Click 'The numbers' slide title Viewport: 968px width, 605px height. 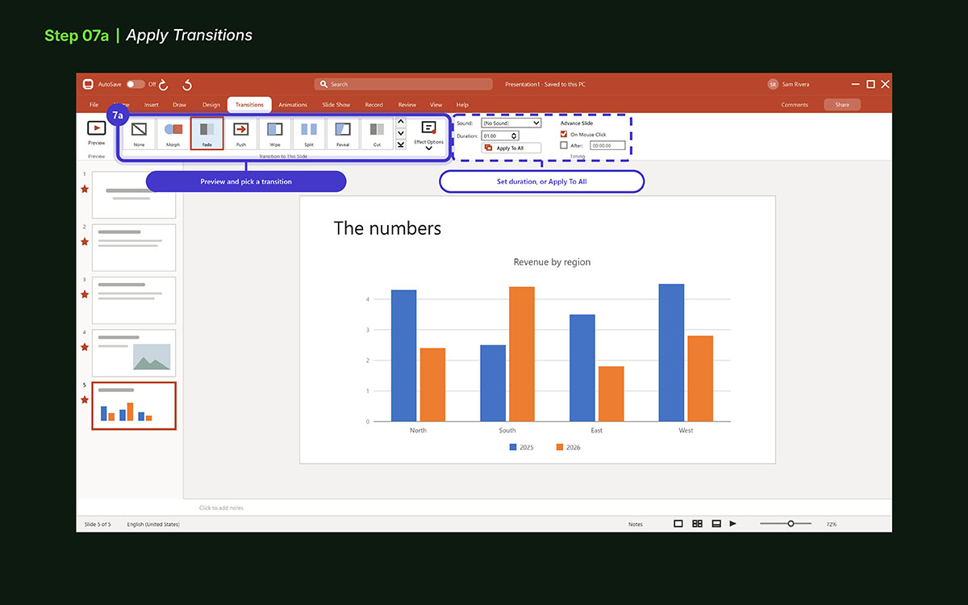387,228
